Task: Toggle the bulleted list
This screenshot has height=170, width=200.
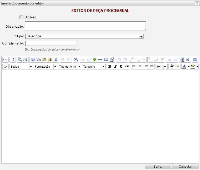Action: (158, 66)
